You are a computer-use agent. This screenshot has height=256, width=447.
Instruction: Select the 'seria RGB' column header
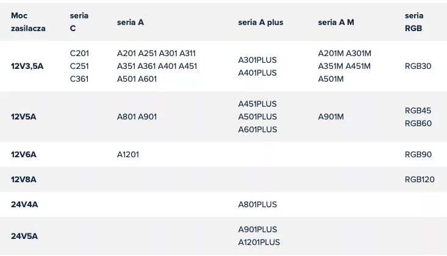[x=414, y=22]
